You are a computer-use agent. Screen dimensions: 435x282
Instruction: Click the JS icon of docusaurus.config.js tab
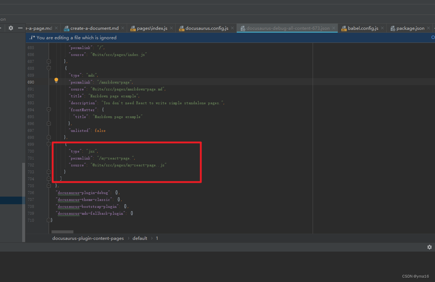tap(182, 28)
